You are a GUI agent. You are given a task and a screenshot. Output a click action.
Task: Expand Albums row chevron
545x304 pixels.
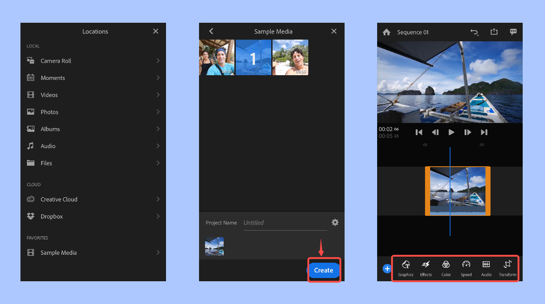tap(158, 129)
